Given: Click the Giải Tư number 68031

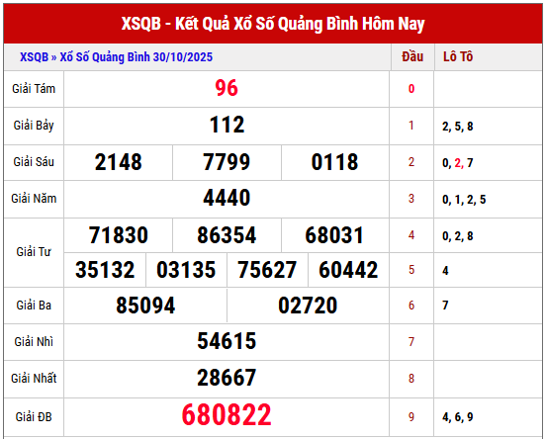Looking at the screenshot, I should click(334, 235).
